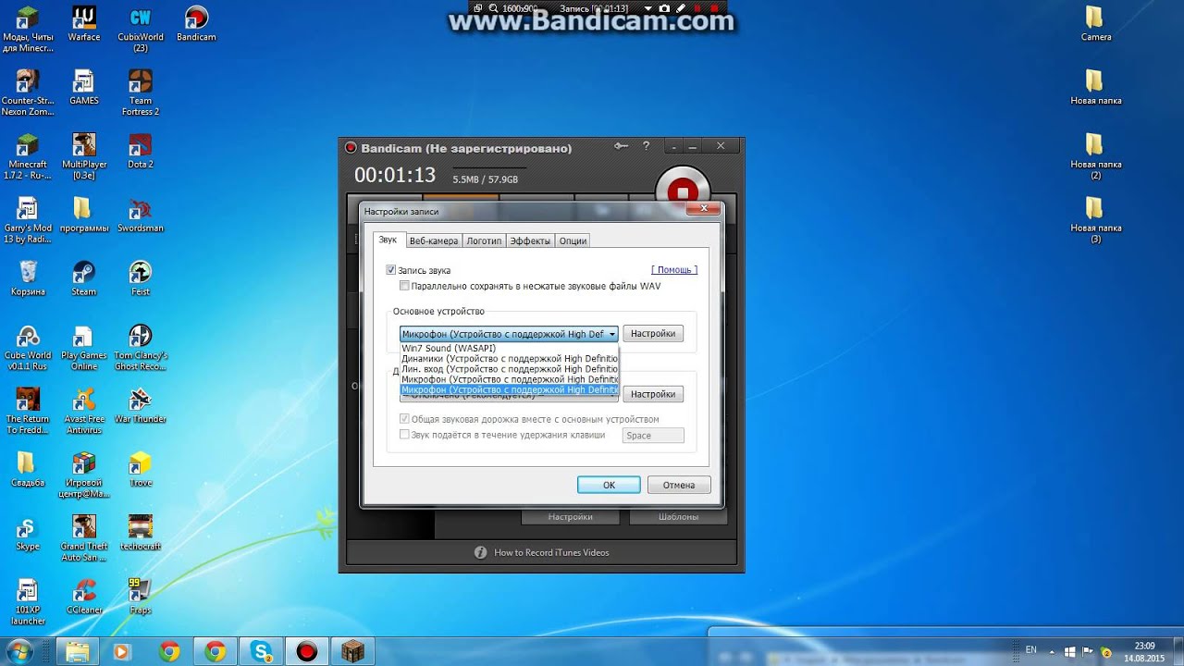Open Настройки for the primary device
The image size is (1184, 666).
(653, 334)
